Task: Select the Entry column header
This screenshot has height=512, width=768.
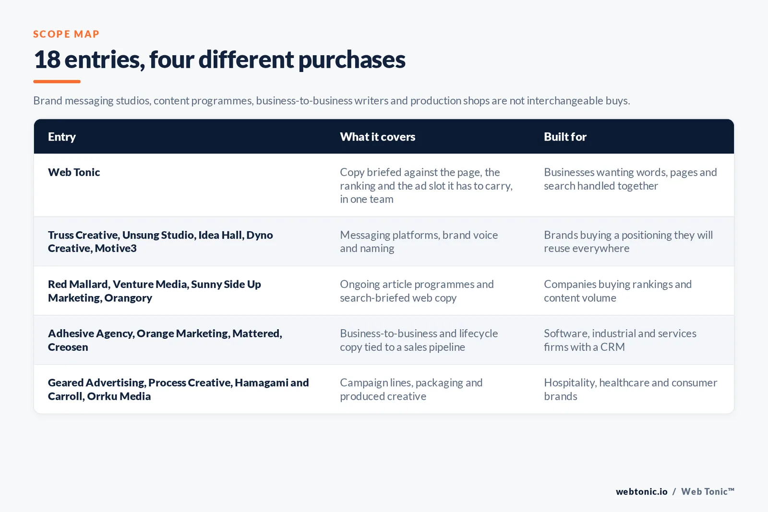Action: point(62,137)
